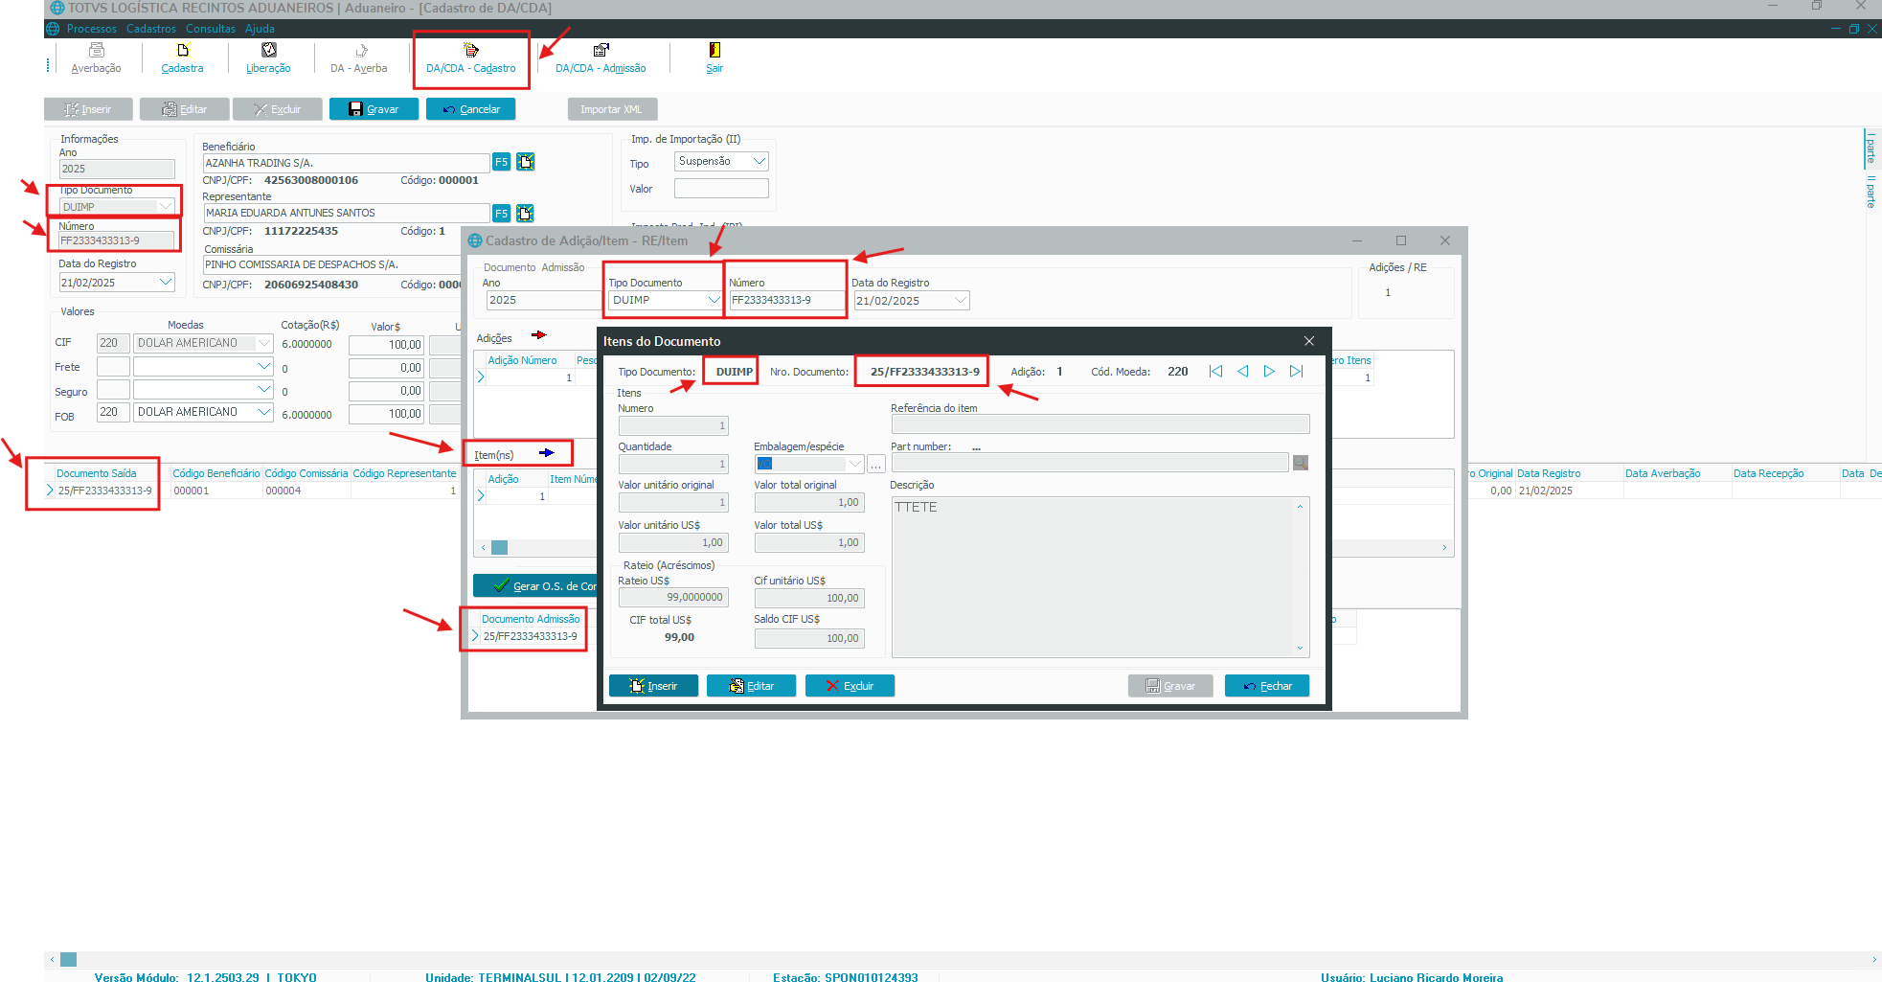Click the Documento Saída column header
Viewport: 1882px width, 982px height.
(x=97, y=473)
